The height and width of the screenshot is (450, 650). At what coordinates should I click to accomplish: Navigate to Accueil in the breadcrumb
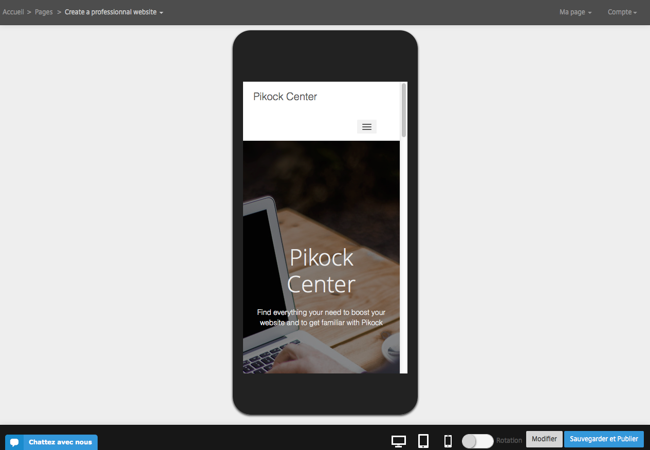pos(13,12)
